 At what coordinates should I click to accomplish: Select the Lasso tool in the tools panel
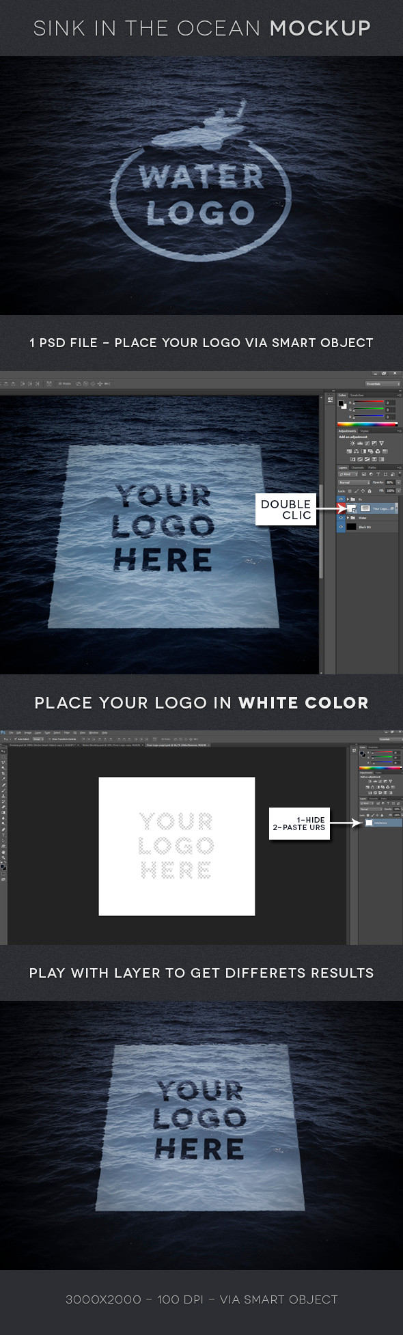3,762
